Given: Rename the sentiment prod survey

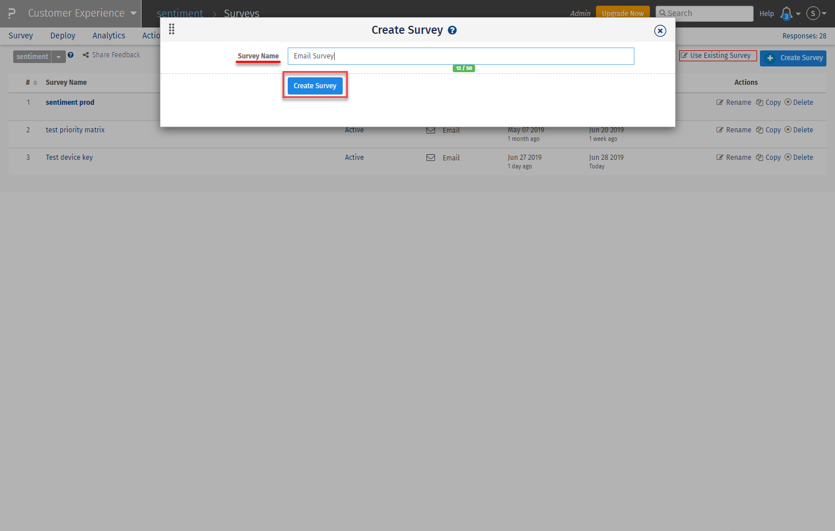Looking at the screenshot, I should 734,103.
